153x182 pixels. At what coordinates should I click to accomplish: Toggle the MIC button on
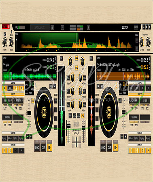click(x=5, y=34)
